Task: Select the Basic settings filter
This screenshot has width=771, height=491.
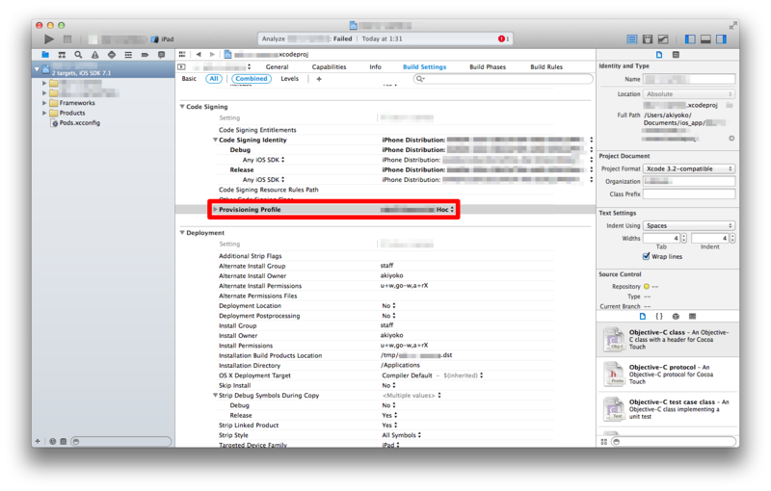Action: pos(189,79)
